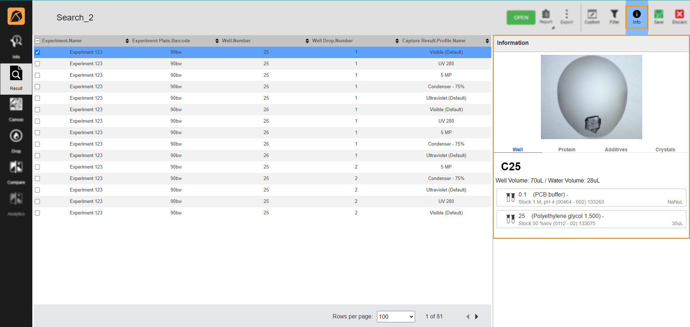Check the well 25 drop 1 5 MP row
The image size is (690, 327).
click(37, 75)
